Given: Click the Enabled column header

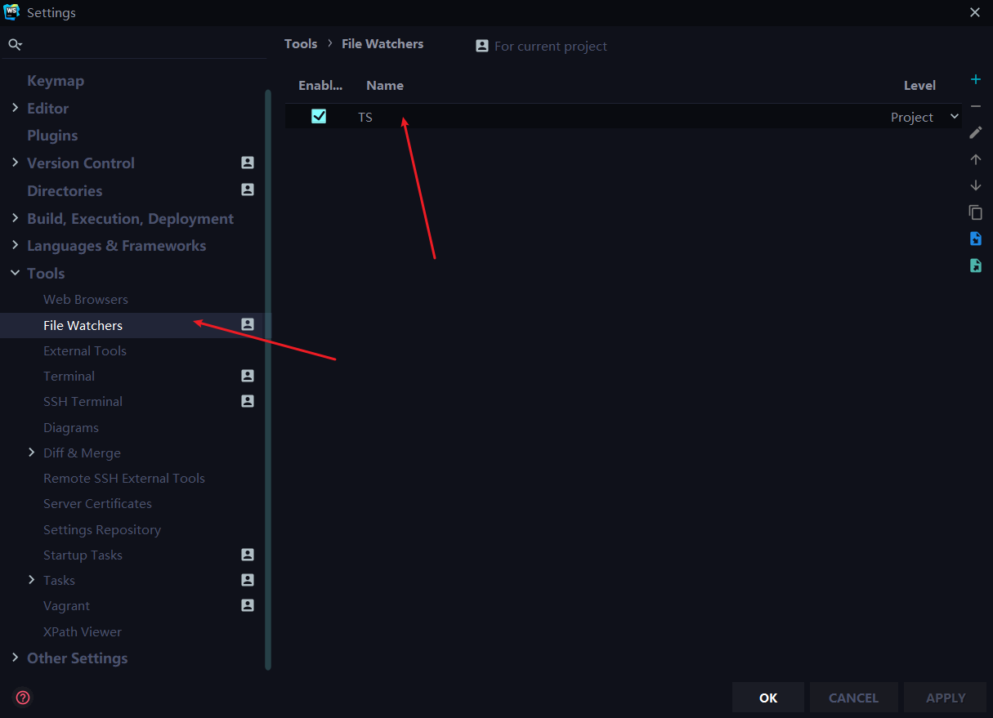Looking at the screenshot, I should pyautogui.click(x=320, y=85).
